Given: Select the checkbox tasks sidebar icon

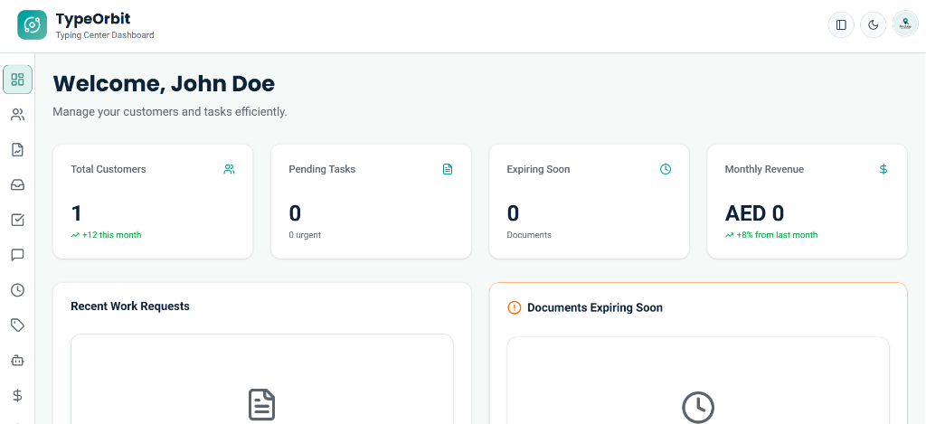Looking at the screenshot, I should coord(17,220).
